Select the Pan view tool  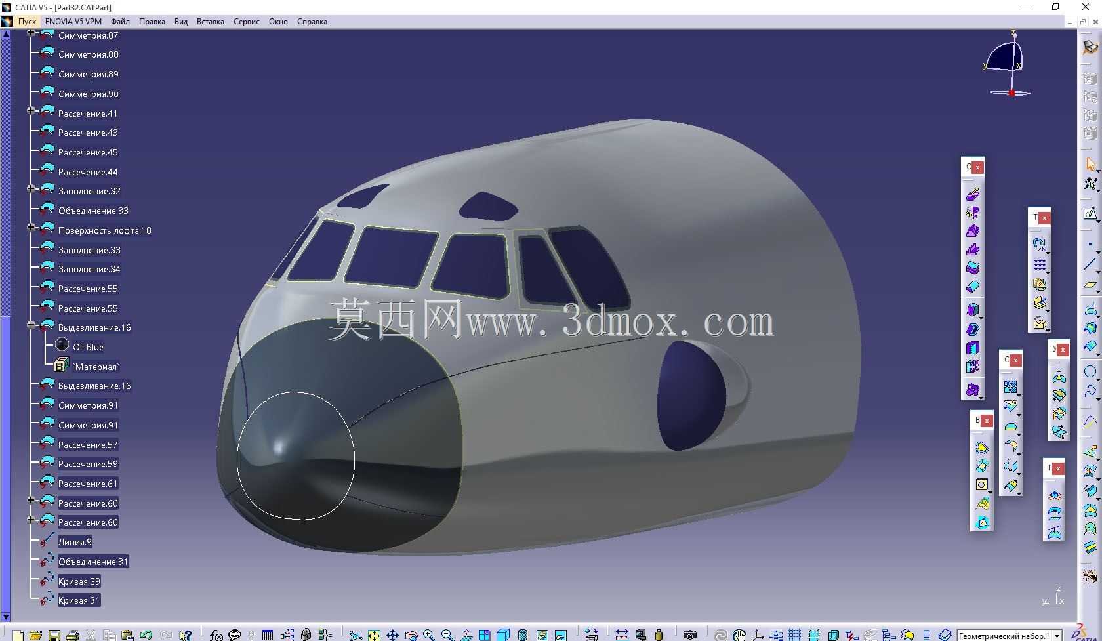click(x=392, y=634)
